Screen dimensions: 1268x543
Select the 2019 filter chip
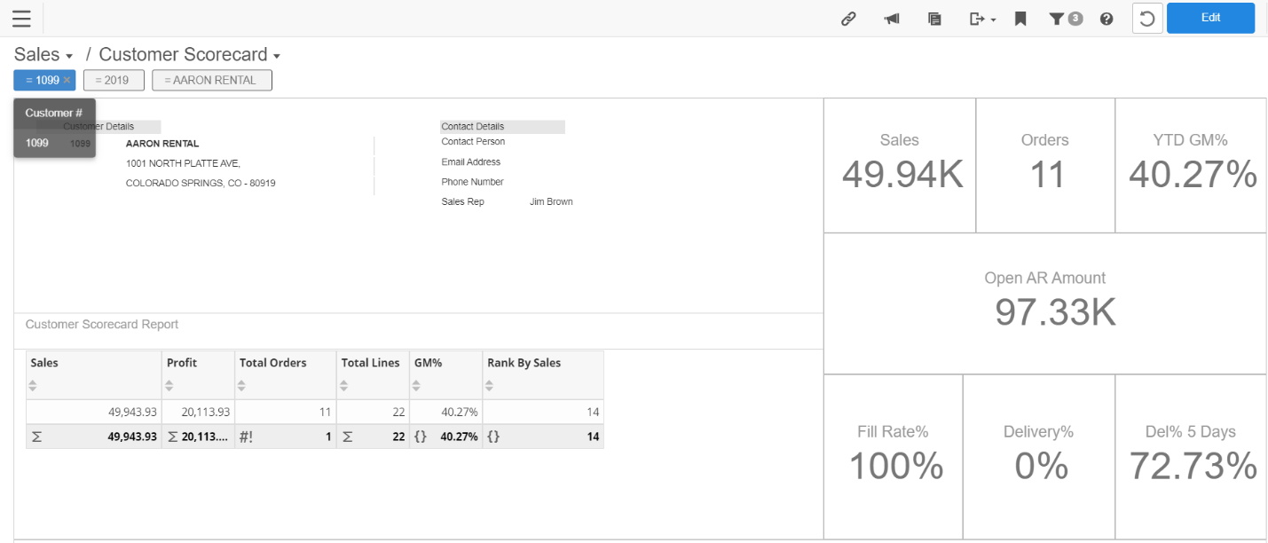pos(114,80)
